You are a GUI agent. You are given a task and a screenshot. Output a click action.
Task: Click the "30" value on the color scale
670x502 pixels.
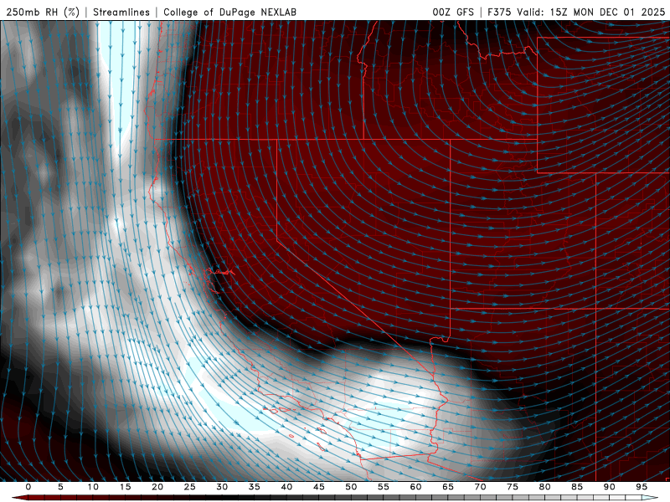[x=222, y=487]
